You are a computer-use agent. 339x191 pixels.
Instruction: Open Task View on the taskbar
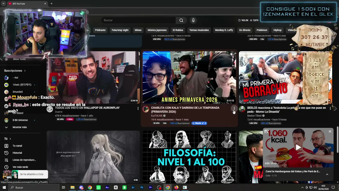tap(64, 188)
